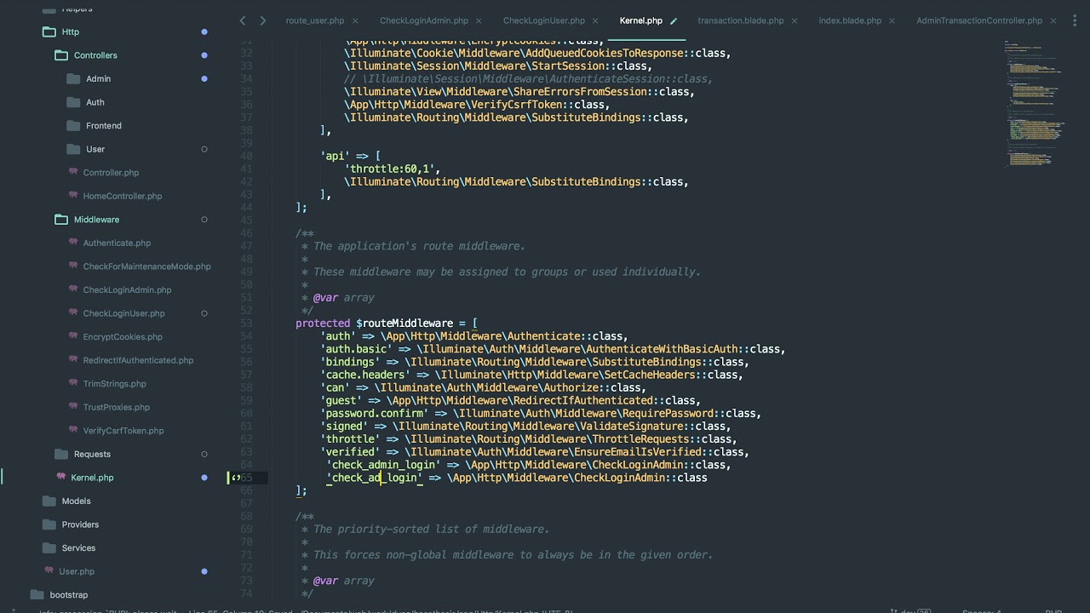Click the gutter marker on line 65
Viewport: 1090px width, 613px height.
[236, 478]
